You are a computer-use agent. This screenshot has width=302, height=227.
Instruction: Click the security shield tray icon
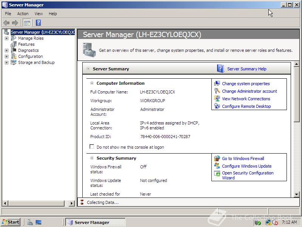(x=258, y=222)
